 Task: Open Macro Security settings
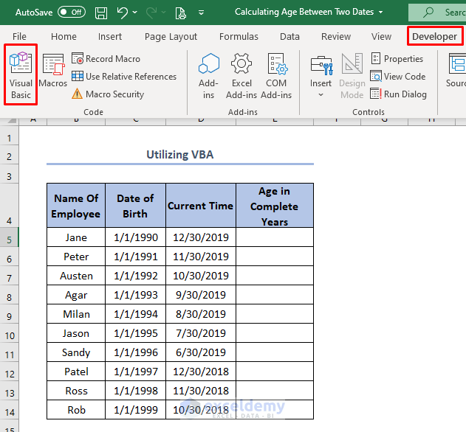pyautogui.click(x=108, y=94)
